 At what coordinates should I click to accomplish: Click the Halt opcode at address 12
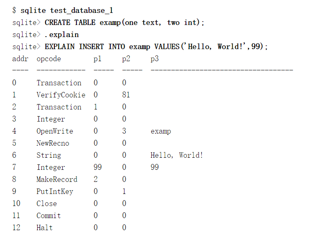45,228
